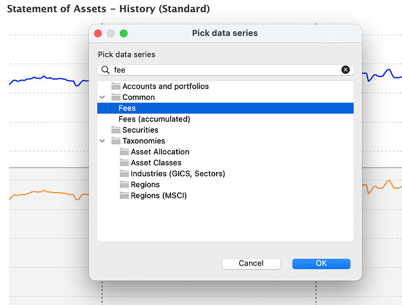
Task: Clear the search field with X icon
Action: (345, 70)
